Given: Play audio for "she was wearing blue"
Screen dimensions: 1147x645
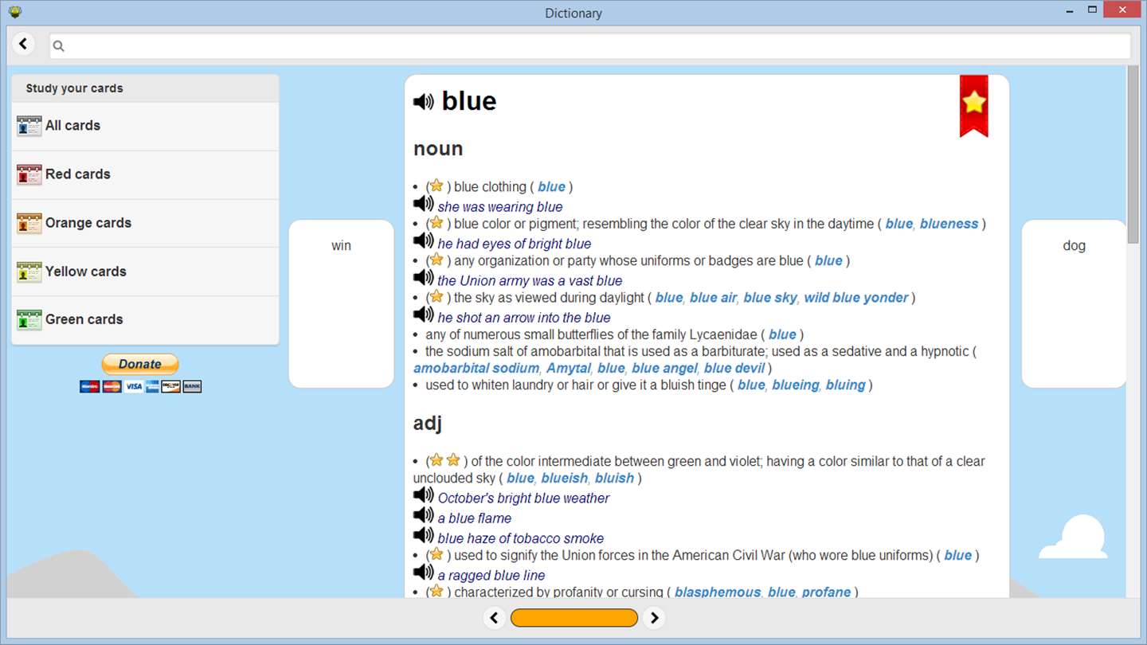Looking at the screenshot, I should click(x=424, y=204).
